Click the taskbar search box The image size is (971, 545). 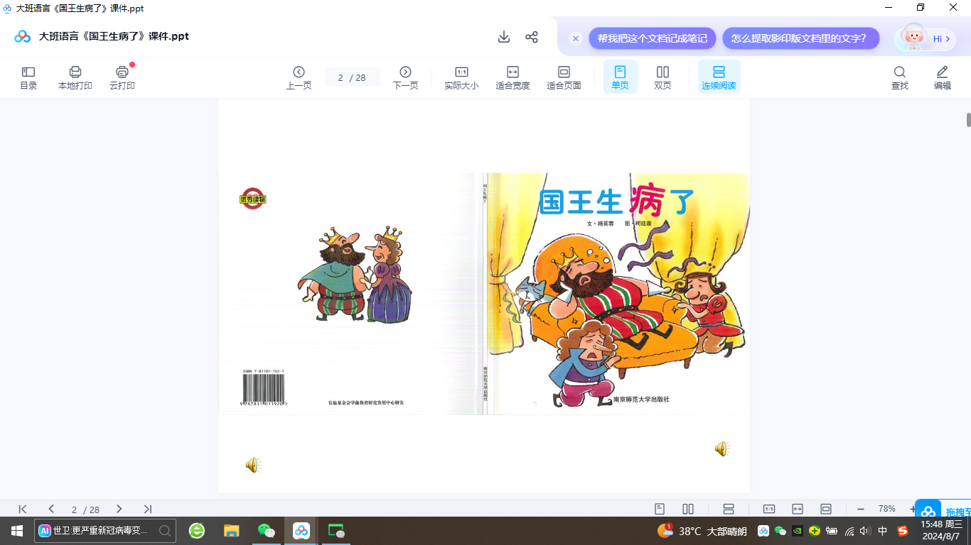pyautogui.click(x=105, y=531)
